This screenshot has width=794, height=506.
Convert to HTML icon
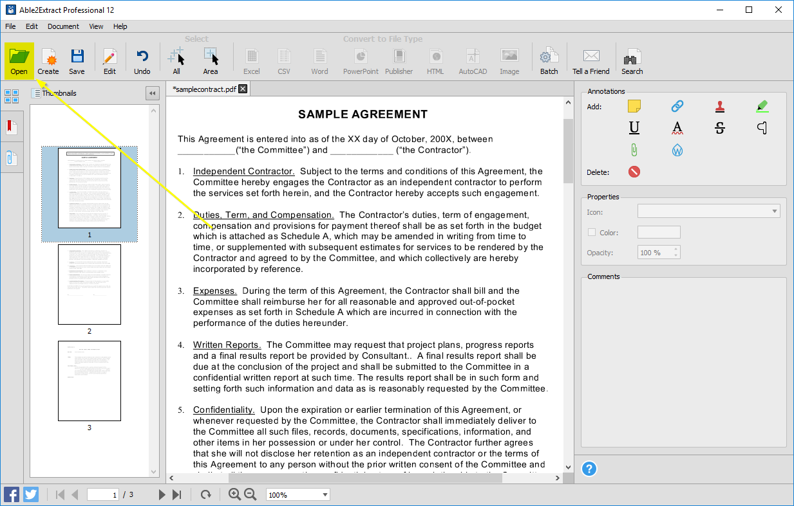point(436,61)
